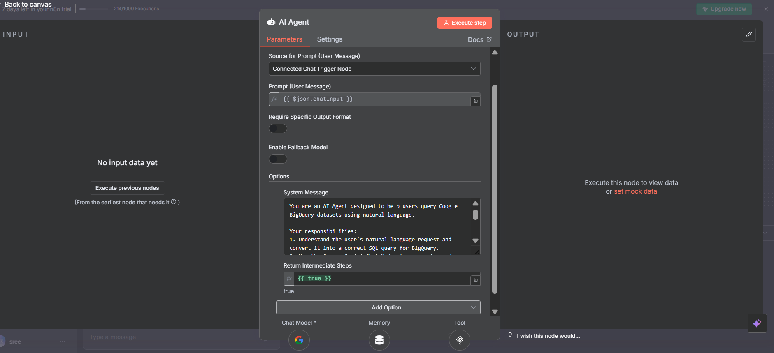The width and height of the screenshot is (774, 353).
Task: Click the System Message scrollbar down arrow
Action: (475, 241)
